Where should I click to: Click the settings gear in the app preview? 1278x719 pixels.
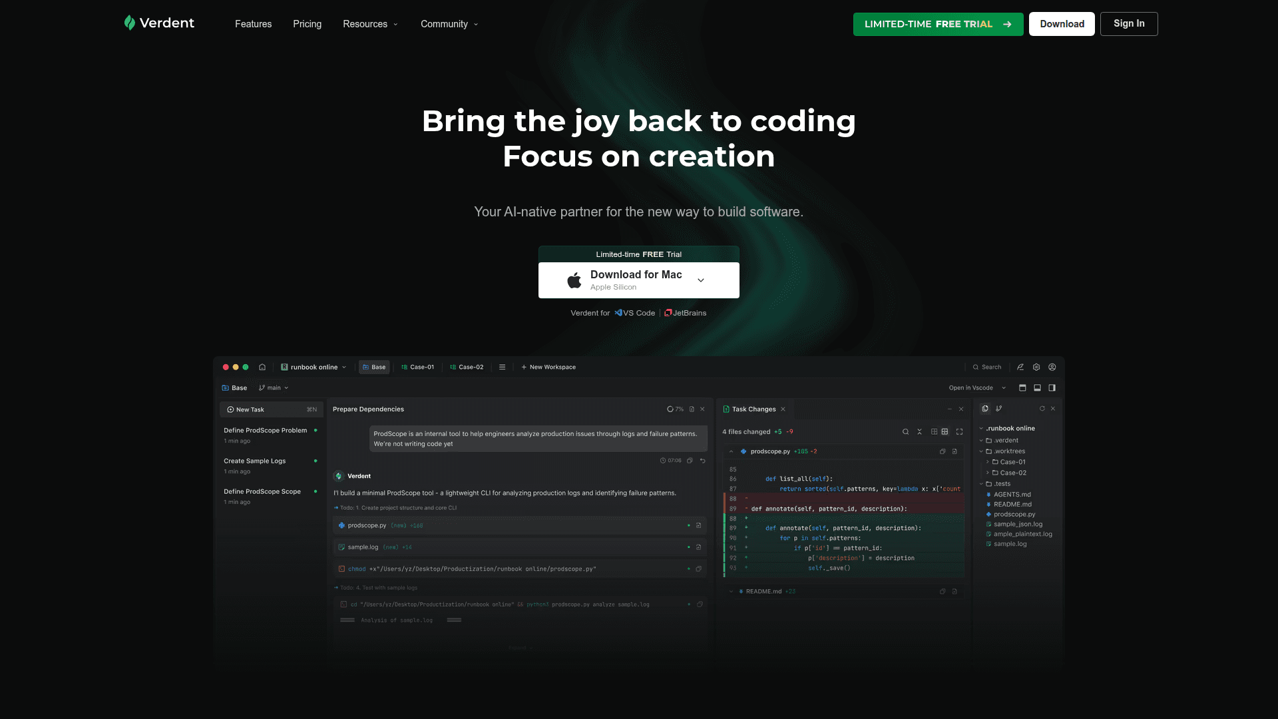(1036, 367)
